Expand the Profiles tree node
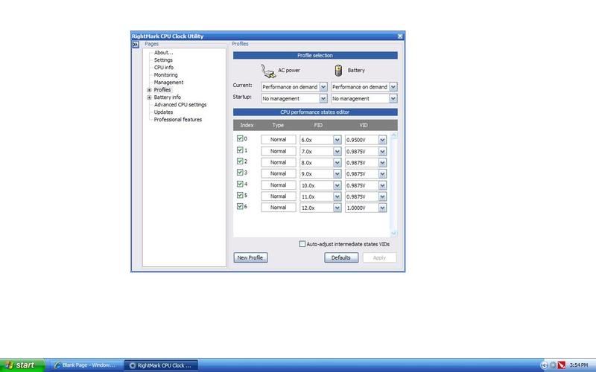Image resolution: width=596 pixels, height=372 pixels. [x=150, y=90]
